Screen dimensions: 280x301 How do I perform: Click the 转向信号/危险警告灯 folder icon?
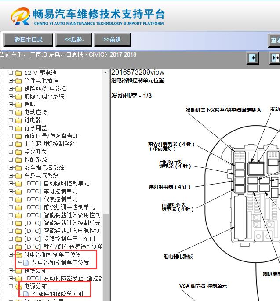point(18,136)
